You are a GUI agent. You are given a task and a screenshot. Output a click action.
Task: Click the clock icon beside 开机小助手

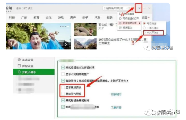tap(19, 72)
